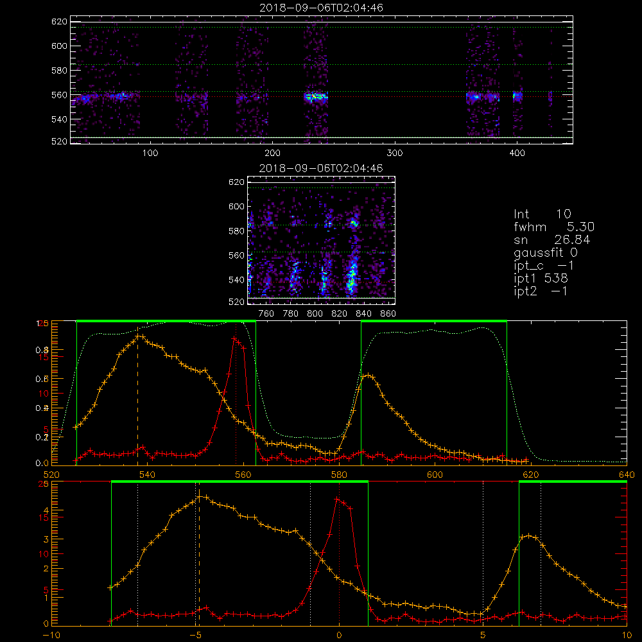
Task: Click x-axis label -5 of the bottom plot
Action: point(196,635)
